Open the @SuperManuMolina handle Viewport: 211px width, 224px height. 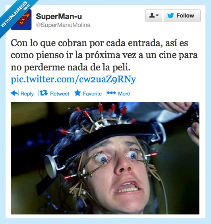(x=63, y=25)
